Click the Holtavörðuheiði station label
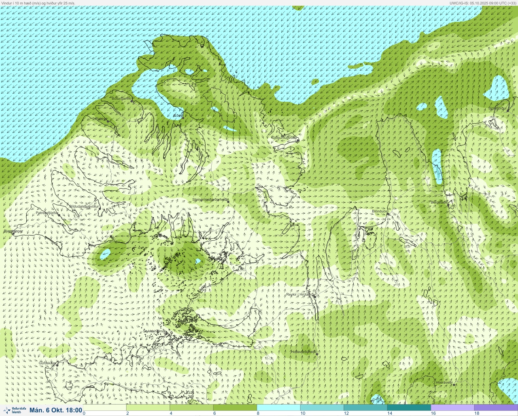The width and height of the screenshot is (518, 416). [304, 352]
